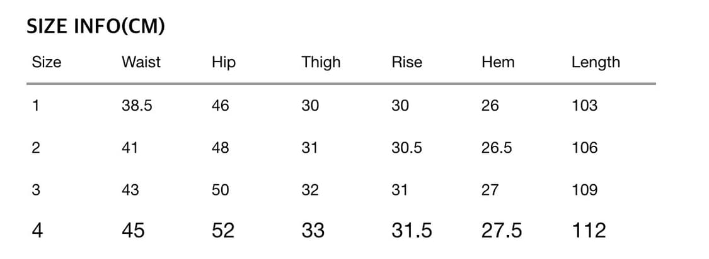Click the Rise column header
This screenshot has height=259, width=709.
pyautogui.click(x=407, y=62)
